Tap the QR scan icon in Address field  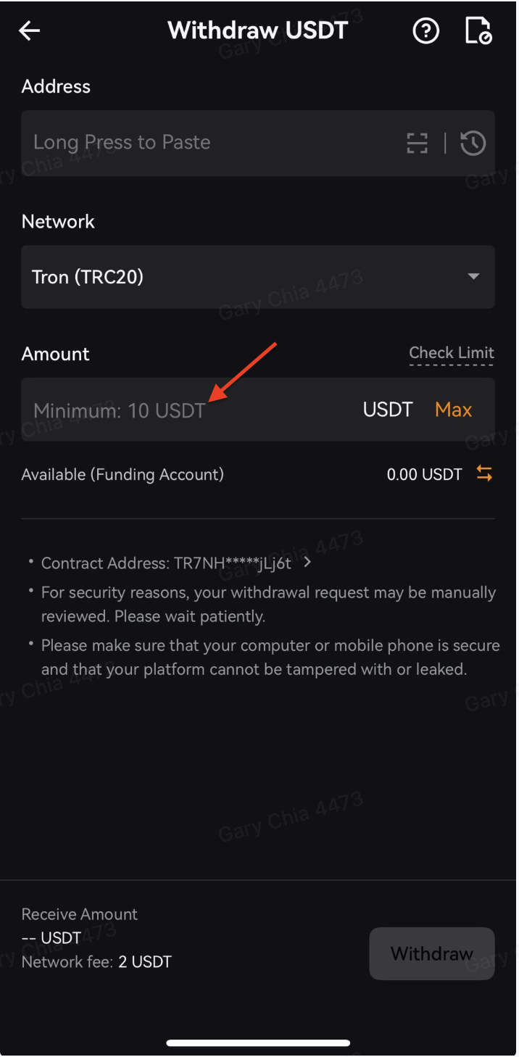(x=417, y=144)
